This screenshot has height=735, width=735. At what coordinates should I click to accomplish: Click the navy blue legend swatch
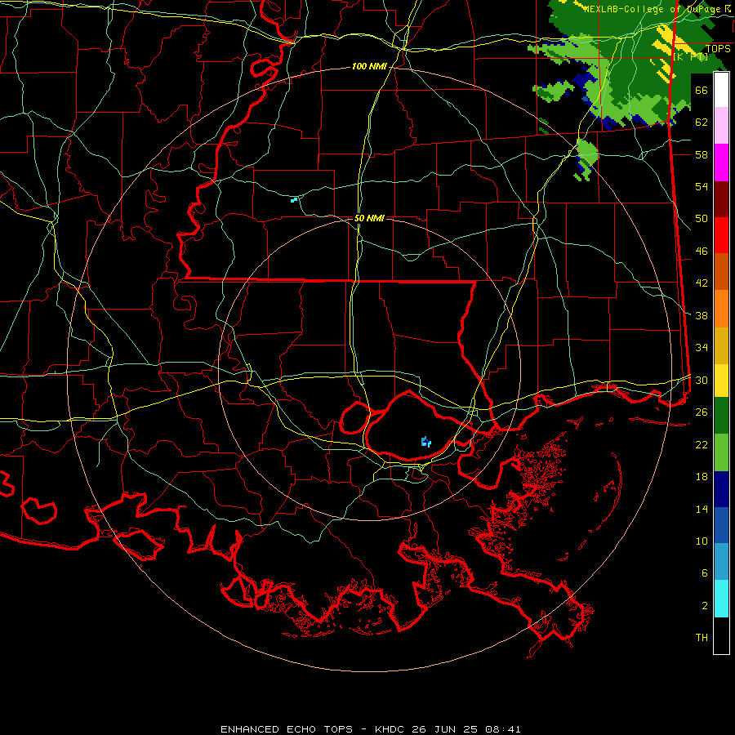pos(721,489)
